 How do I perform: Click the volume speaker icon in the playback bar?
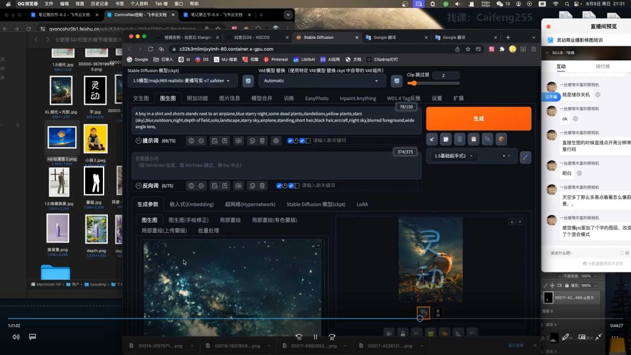[15, 337]
